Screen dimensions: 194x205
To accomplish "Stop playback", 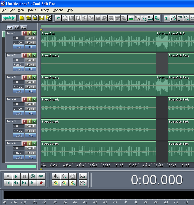I will [x=8, y=176].
